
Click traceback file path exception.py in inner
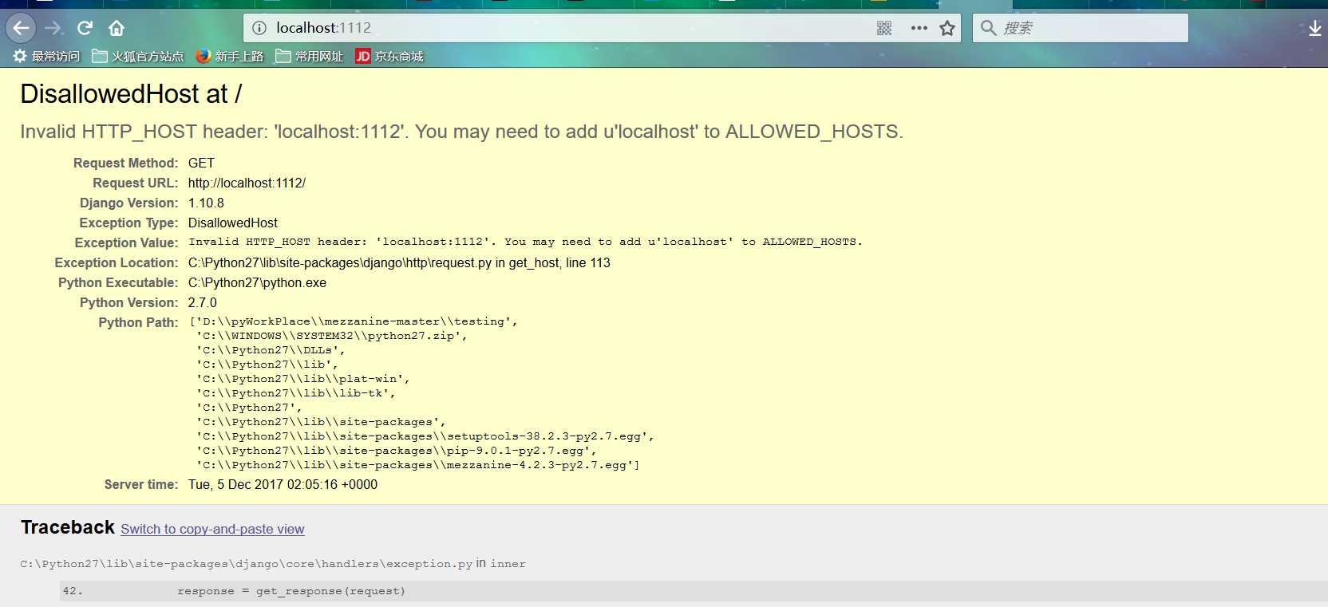pos(273,564)
